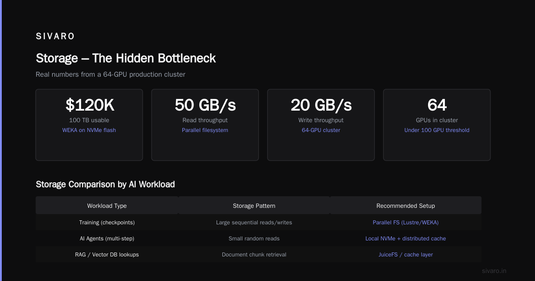535x281 pixels.
Task: Open the "Parallel FS (Lustre/WEKA)" link
Action: [x=406, y=222]
